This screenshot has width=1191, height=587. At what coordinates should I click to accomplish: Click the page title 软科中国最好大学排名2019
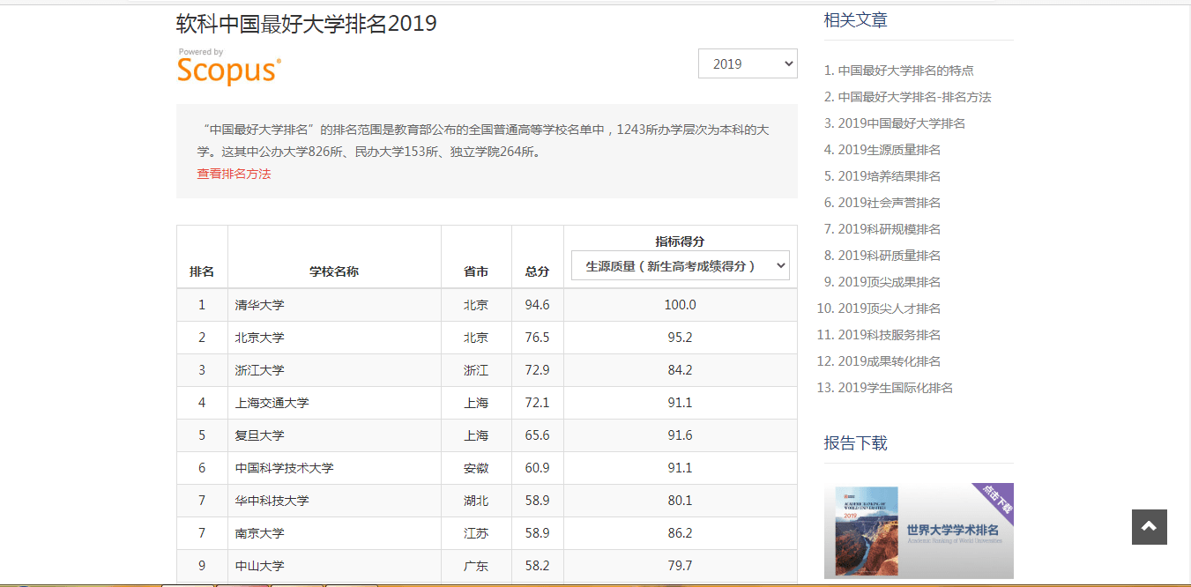pos(307,24)
